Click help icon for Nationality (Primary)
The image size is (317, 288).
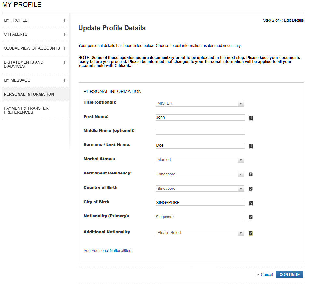point(251,217)
